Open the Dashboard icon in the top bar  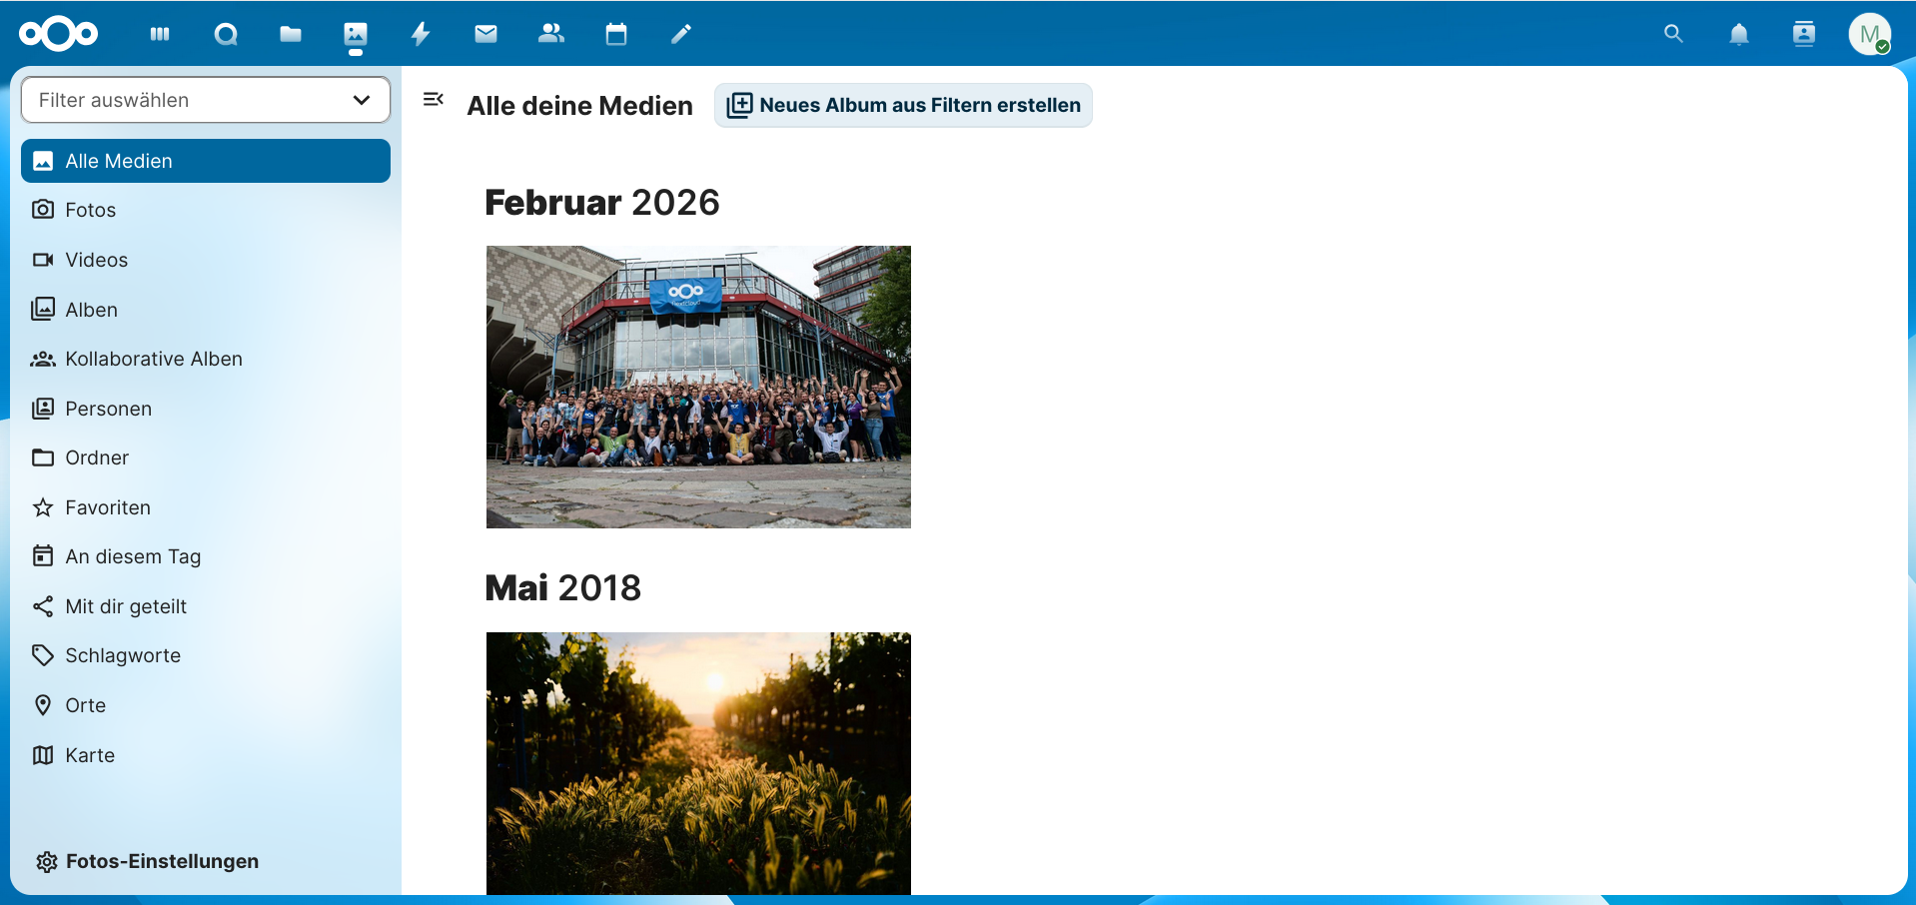tap(159, 33)
